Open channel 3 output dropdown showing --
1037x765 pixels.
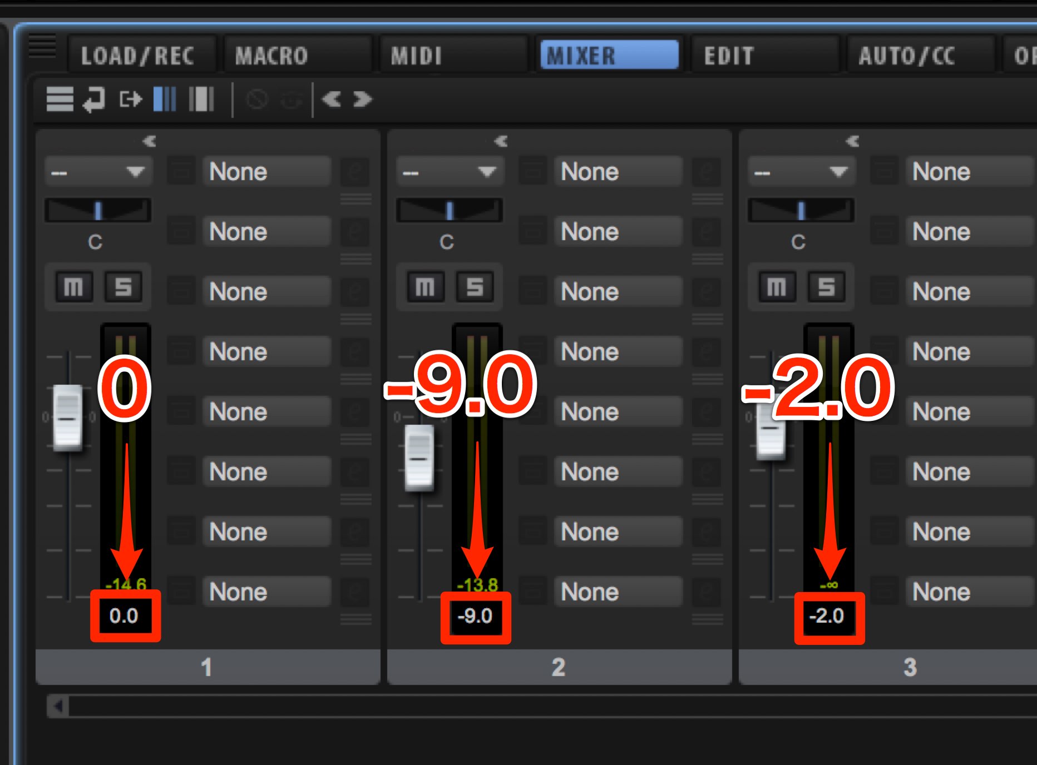click(x=801, y=171)
